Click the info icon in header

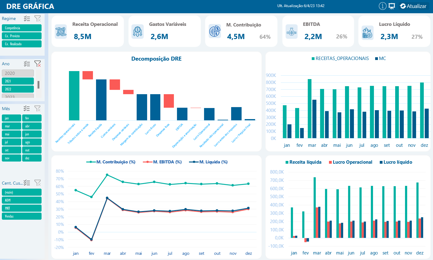coord(383,6)
